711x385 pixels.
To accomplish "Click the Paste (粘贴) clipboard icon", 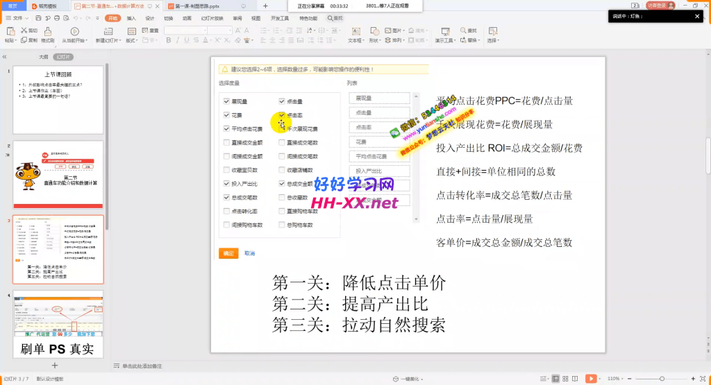I will (10, 31).
